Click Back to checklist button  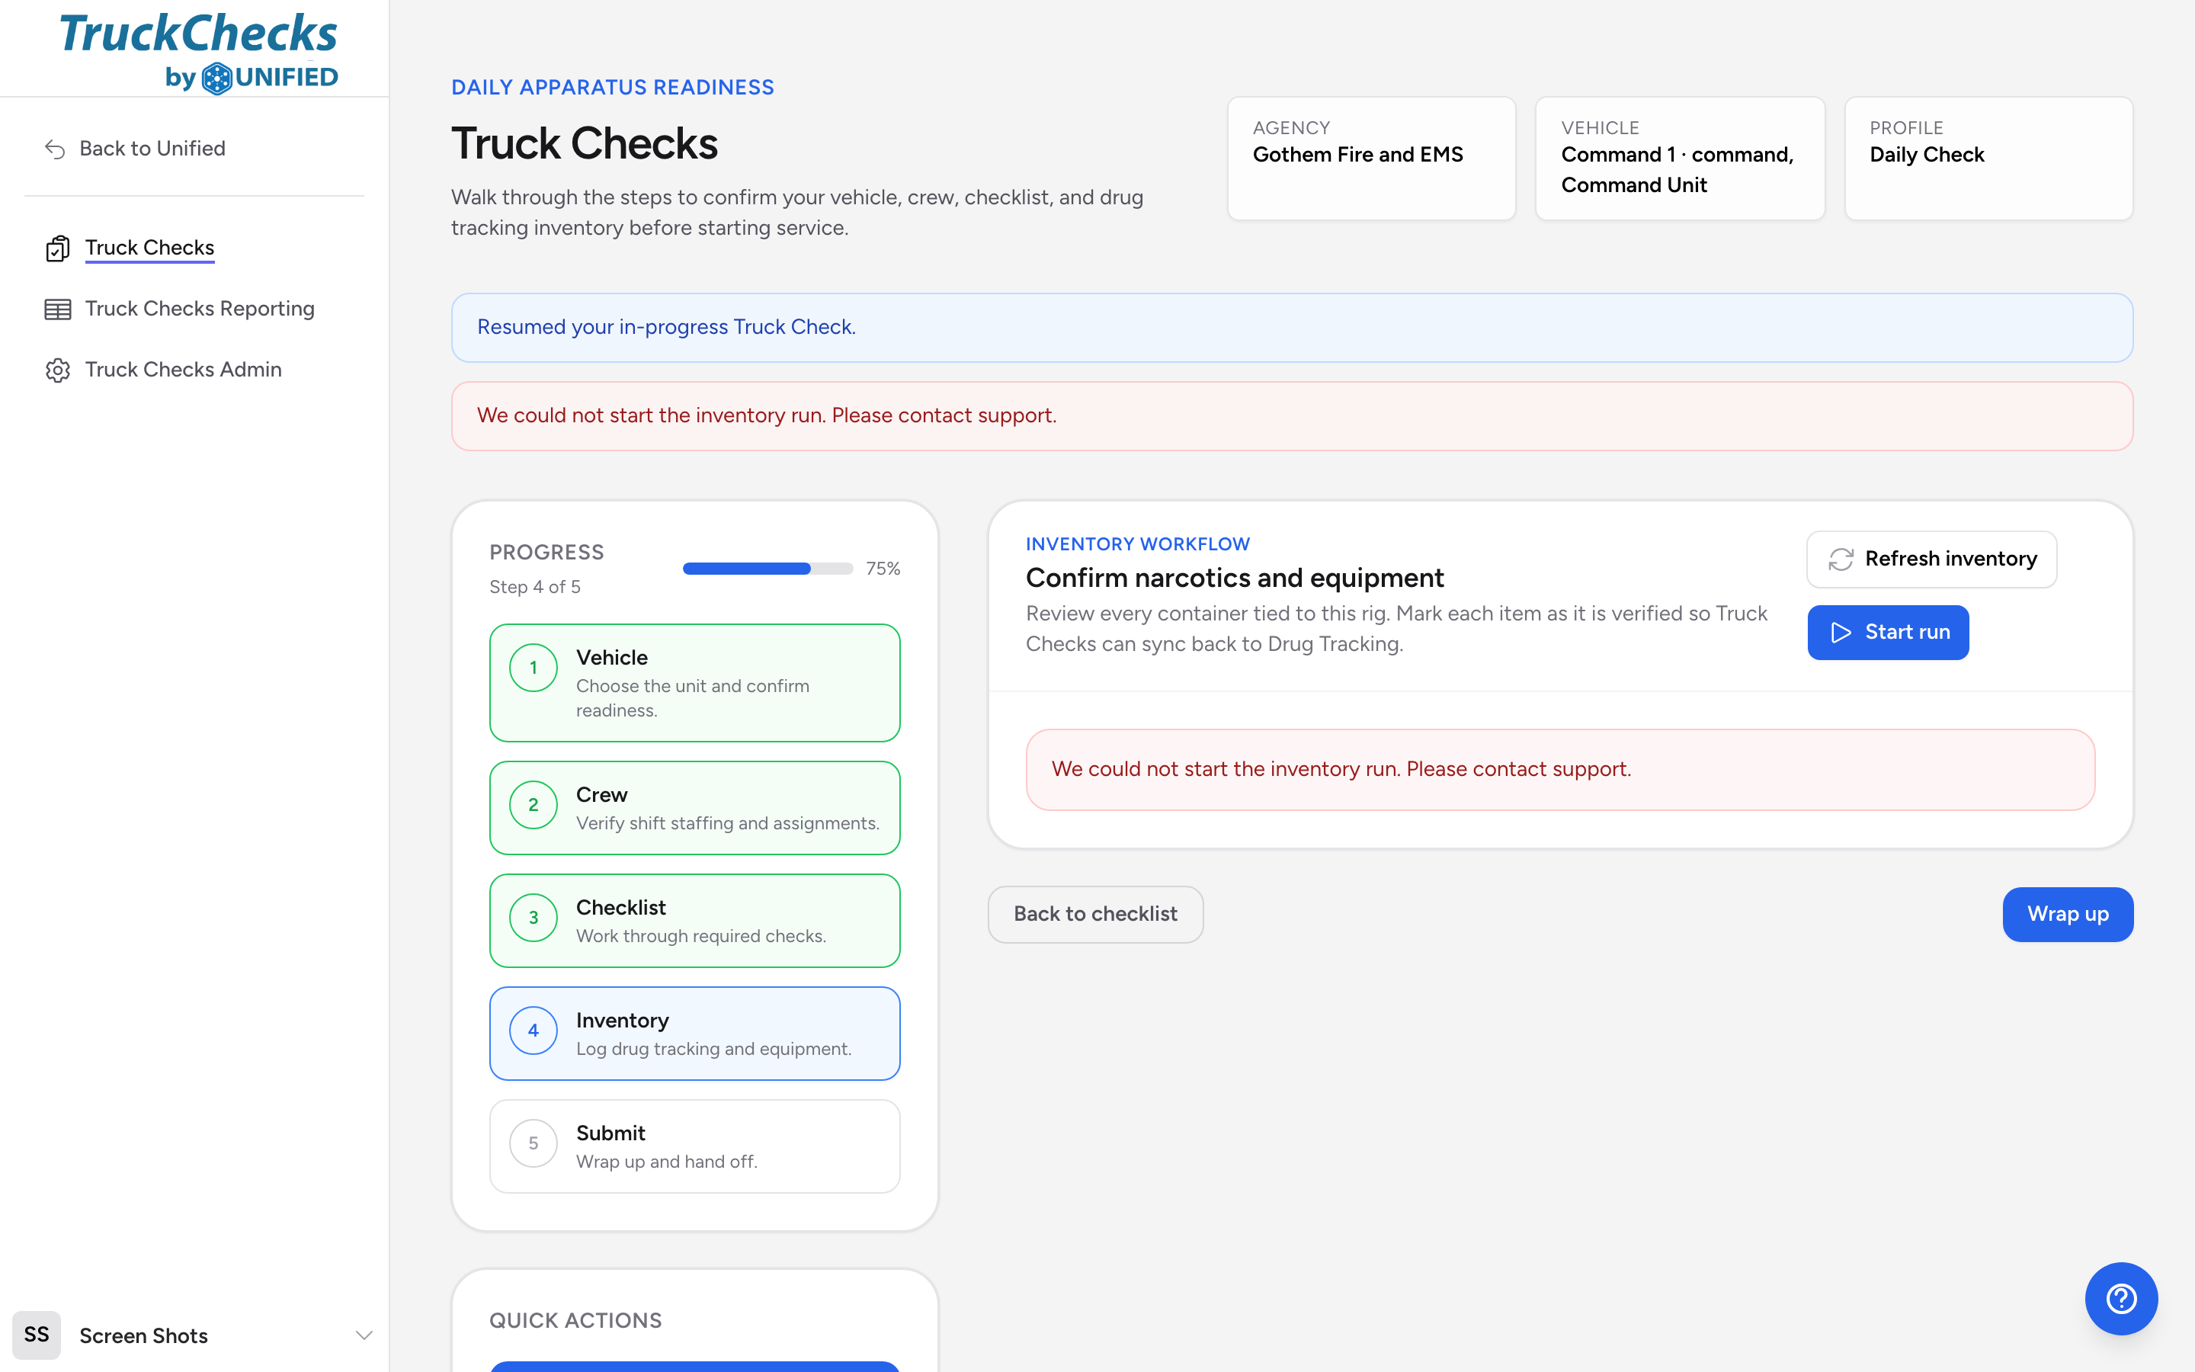coord(1094,914)
